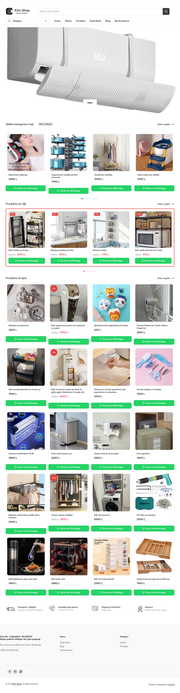180x693 pixels.
Task: Click the Listo button on banner
Action: (x=90, y=103)
